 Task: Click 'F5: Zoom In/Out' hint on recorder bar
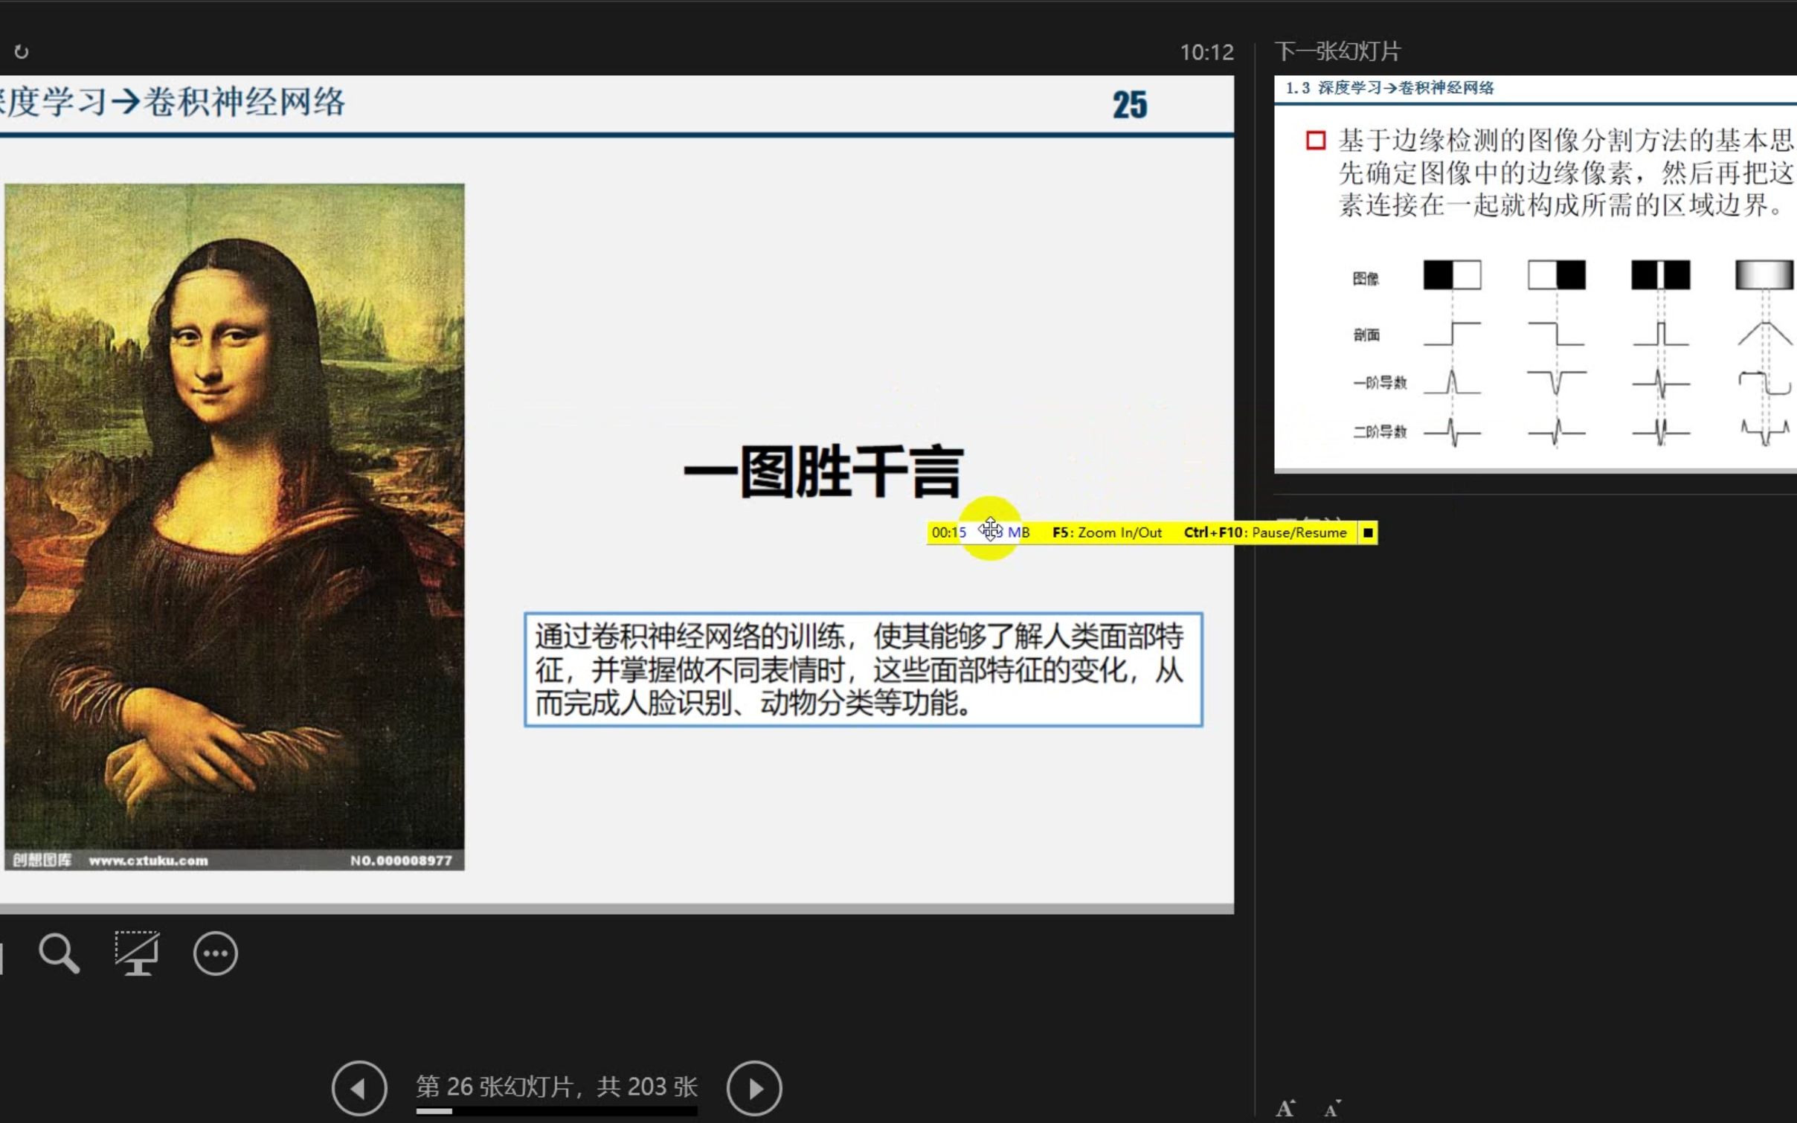(1107, 532)
